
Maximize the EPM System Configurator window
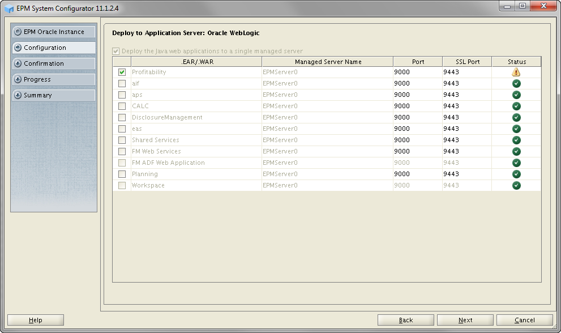(523, 6)
